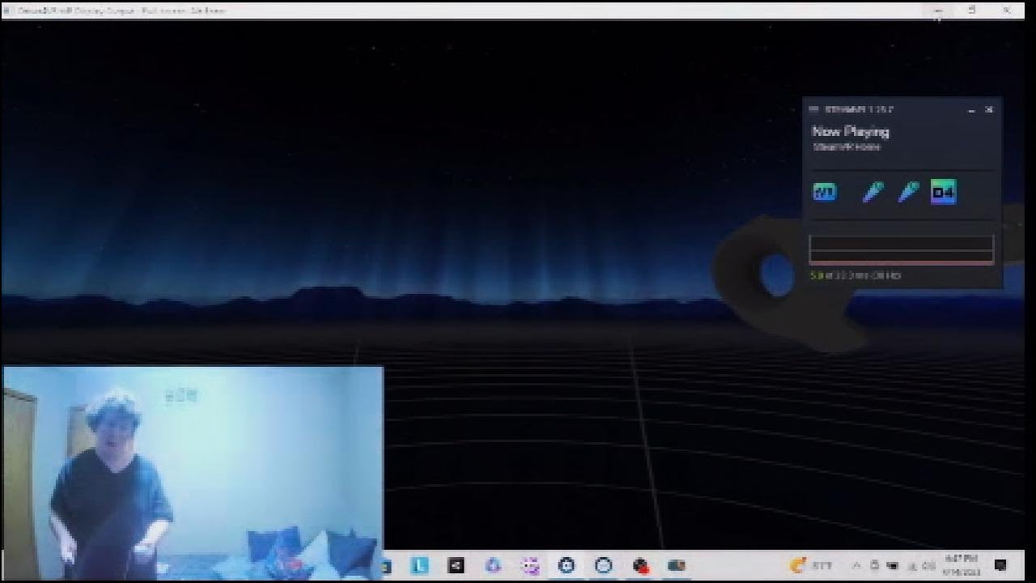Select the first controller icon in SteamVR
Screen dimensions: 1036x583
(873, 192)
